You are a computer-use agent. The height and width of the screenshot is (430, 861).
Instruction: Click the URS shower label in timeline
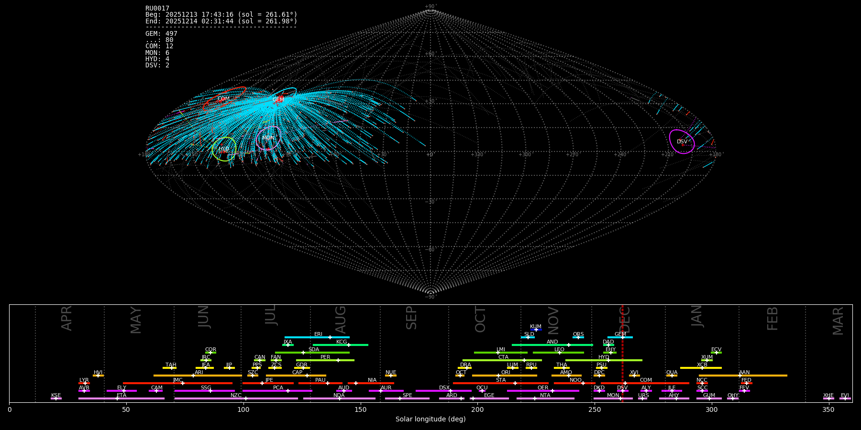[643, 396]
